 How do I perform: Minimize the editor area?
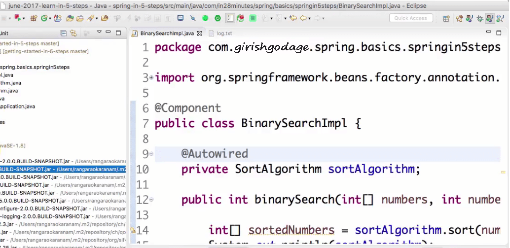pyautogui.click(x=488, y=32)
